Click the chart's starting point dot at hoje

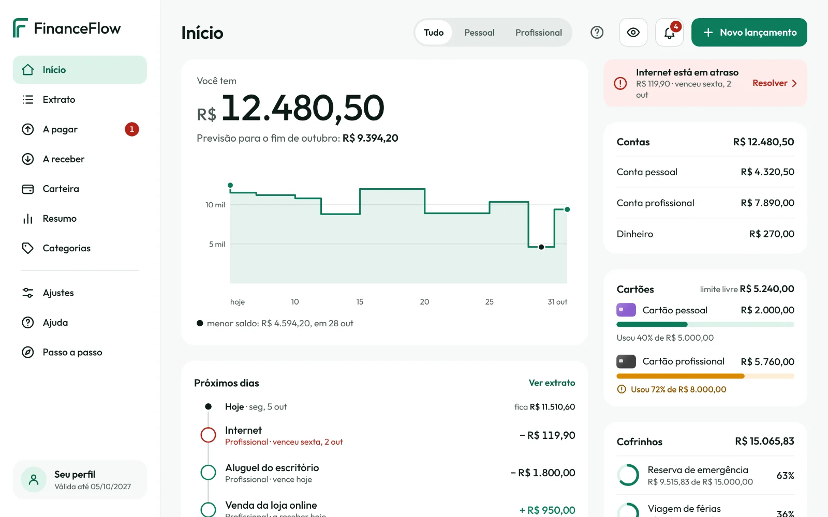tap(230, 185)
